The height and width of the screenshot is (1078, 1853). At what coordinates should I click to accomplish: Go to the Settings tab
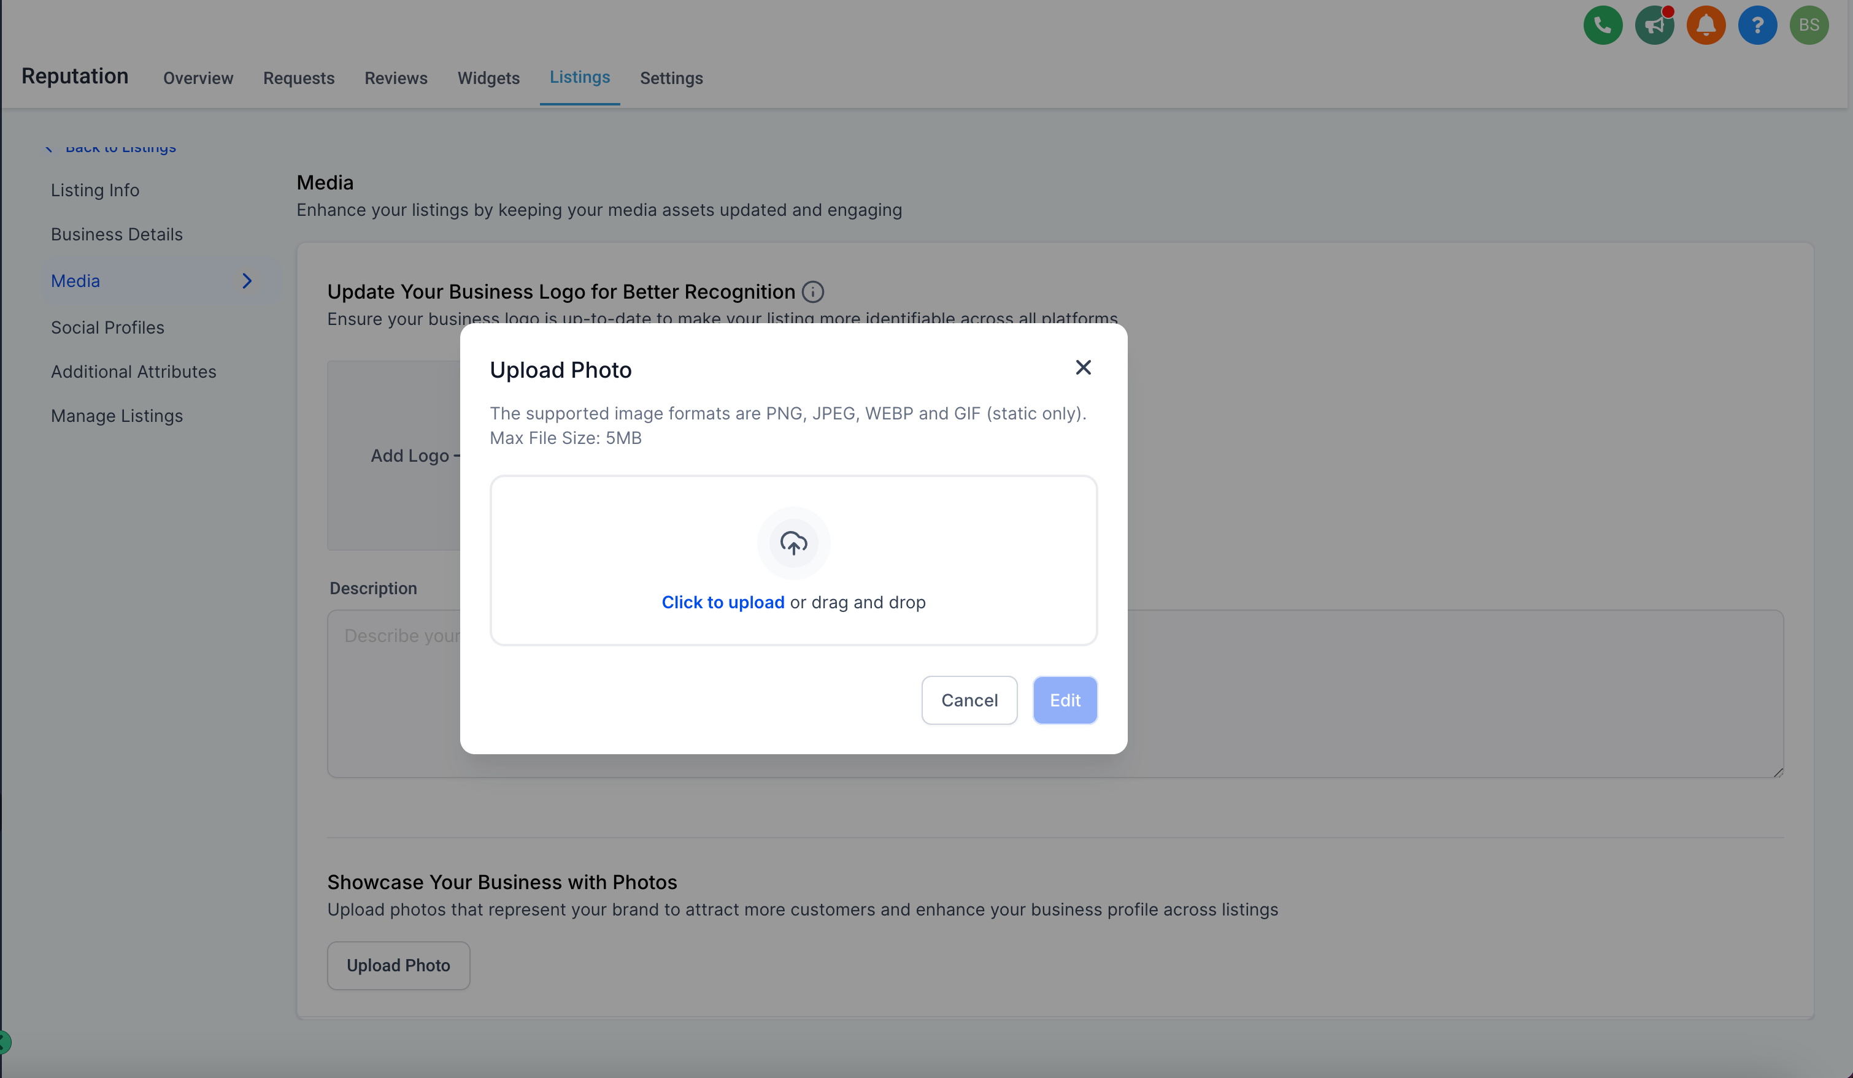(x=671, y=78)
